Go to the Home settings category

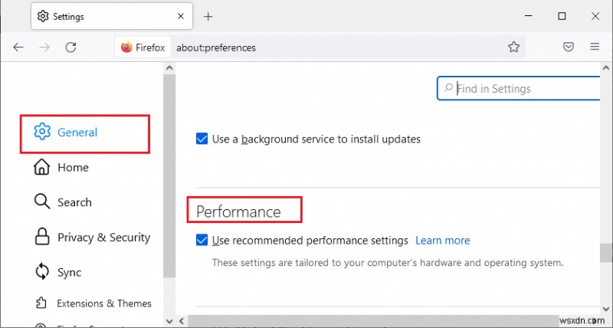point(72,168)
